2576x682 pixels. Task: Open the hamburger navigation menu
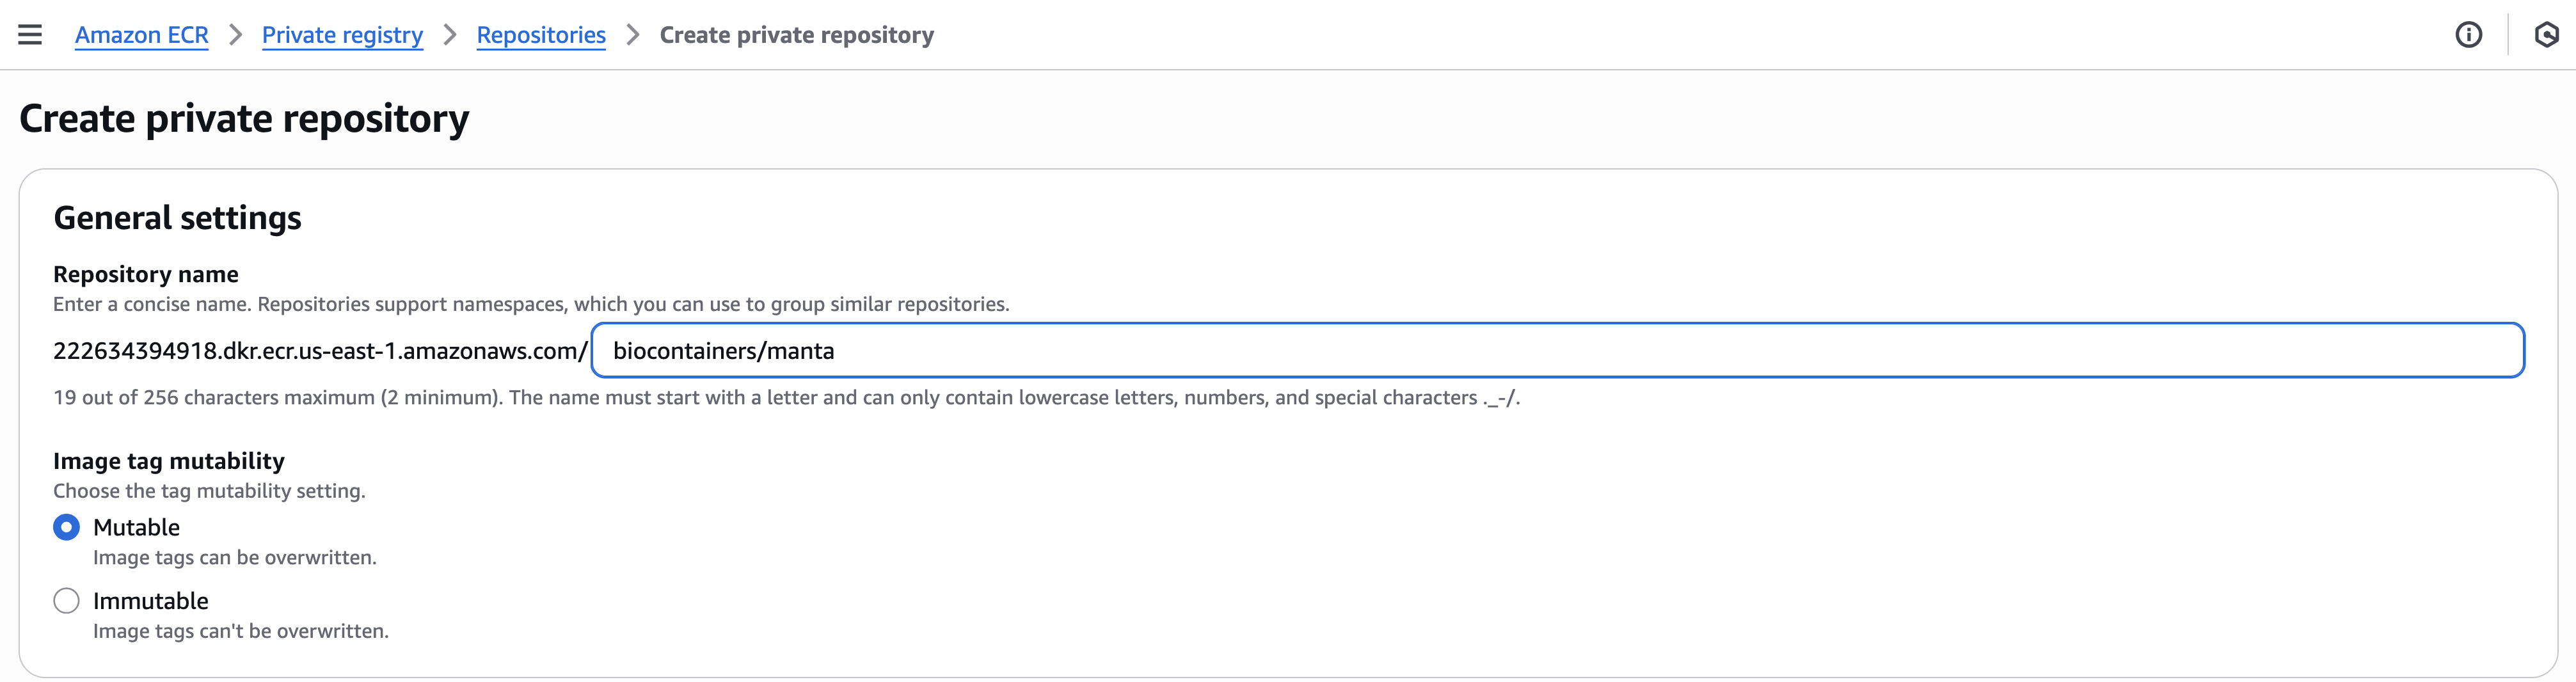point(30,35)
